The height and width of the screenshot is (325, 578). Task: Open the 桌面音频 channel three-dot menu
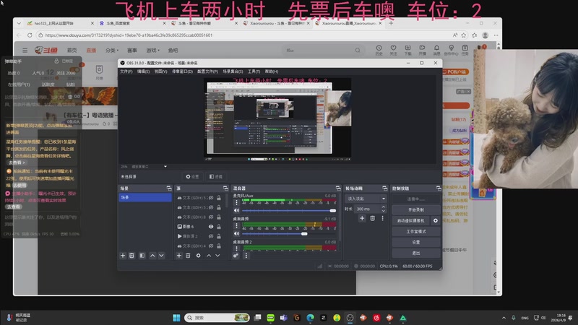(x=237, y=225)
